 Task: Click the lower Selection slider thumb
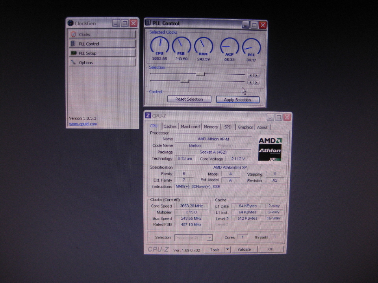tap(185, 81)
